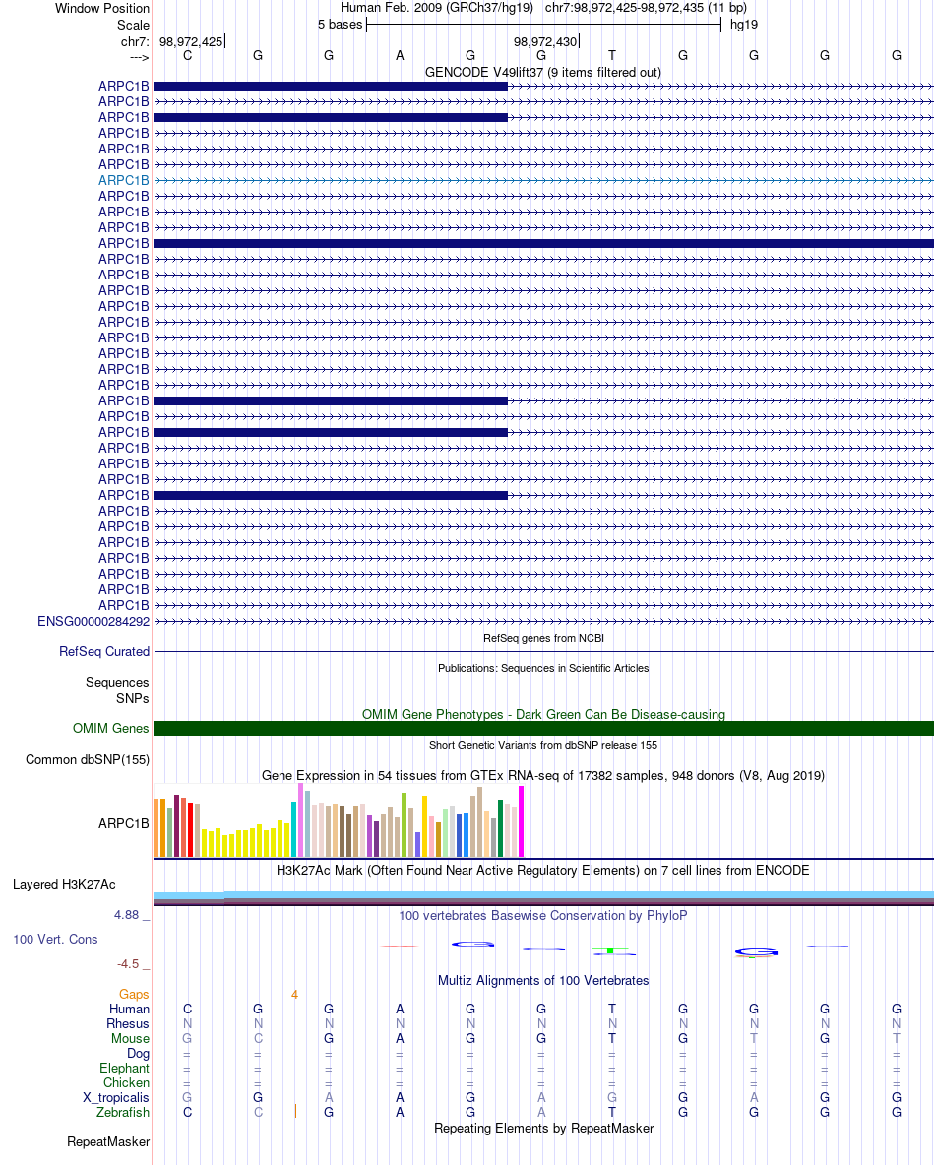The image size is (935, 1165).
Task: Click the ENSG00000284292 intron arrow line
Action: (543, 621)
